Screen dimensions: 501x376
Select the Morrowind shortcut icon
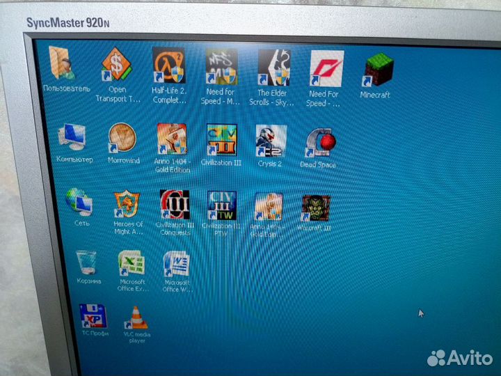pyautogui.click(x=122, y=137)
